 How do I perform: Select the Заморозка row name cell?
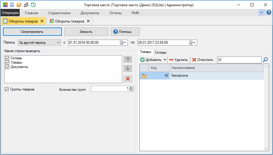tap(216, 76)
